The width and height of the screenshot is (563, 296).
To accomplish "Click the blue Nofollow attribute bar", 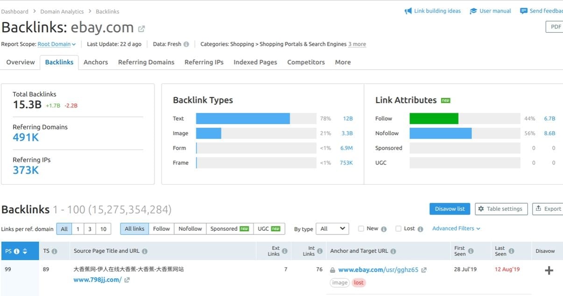I will (x=441, y=133).
